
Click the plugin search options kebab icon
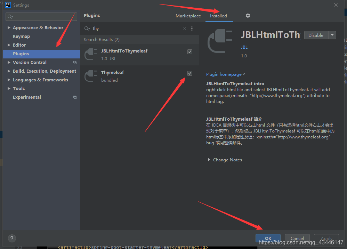[192, 29]
